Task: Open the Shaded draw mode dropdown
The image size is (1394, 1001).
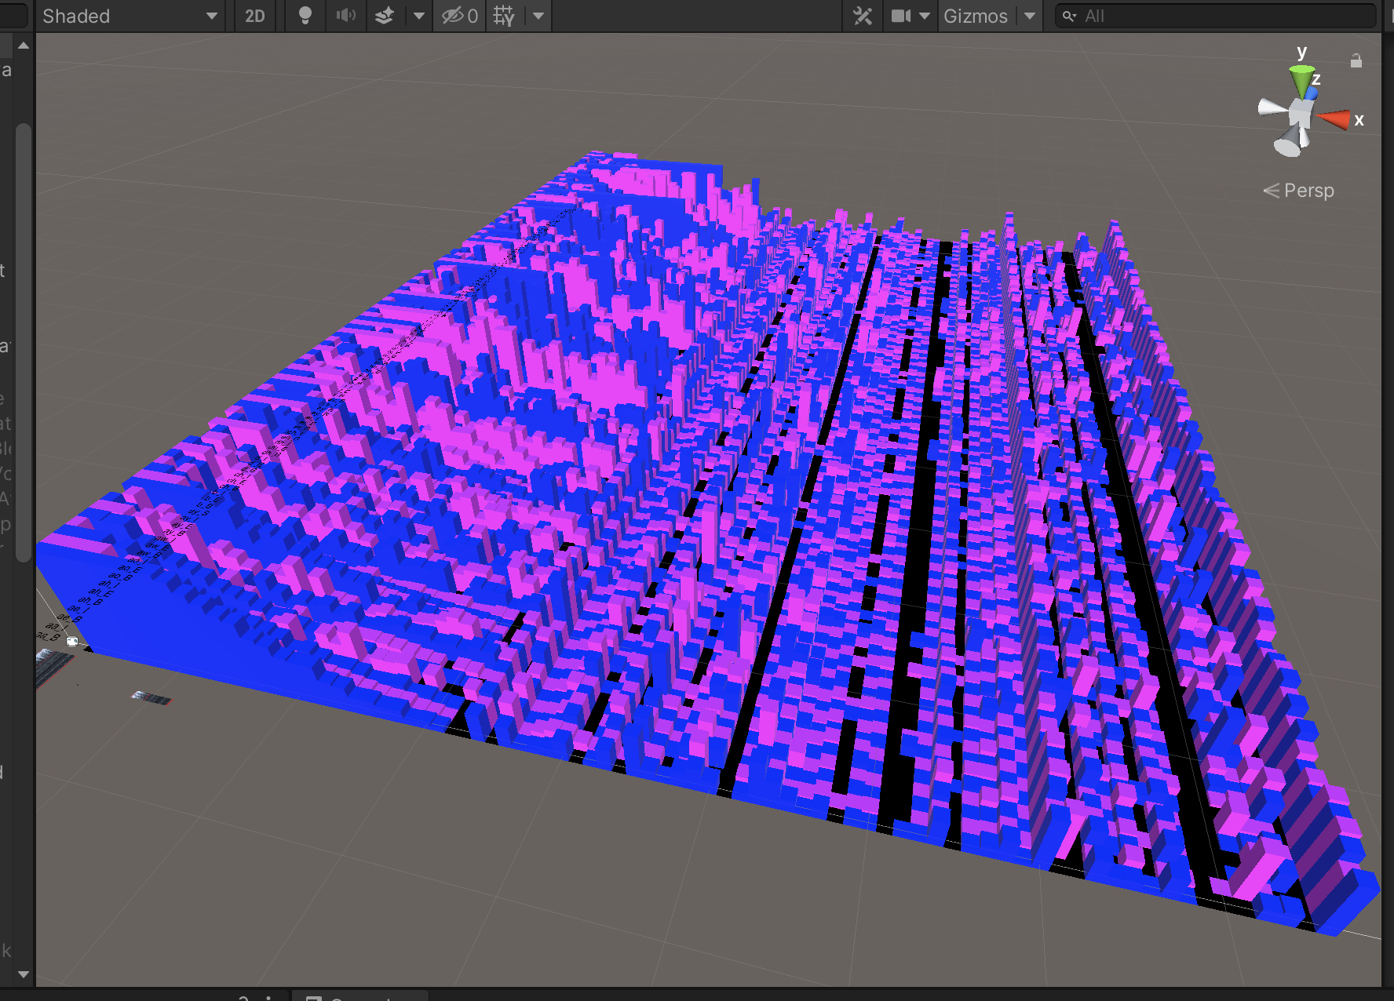Action: 130,16
